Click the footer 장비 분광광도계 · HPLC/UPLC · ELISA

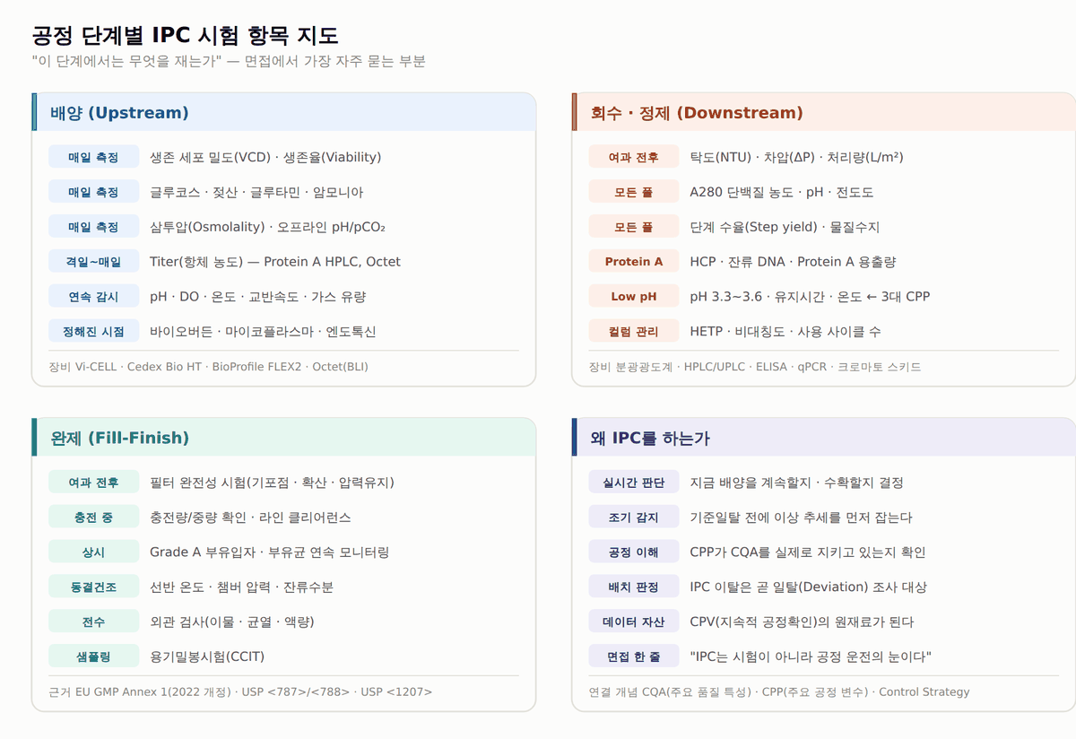[755, 367]
